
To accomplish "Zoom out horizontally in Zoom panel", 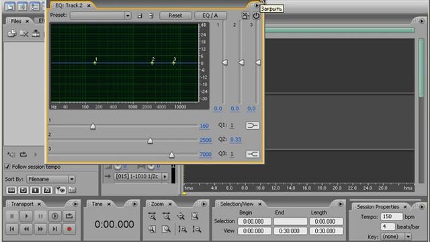I will (166, 216).
